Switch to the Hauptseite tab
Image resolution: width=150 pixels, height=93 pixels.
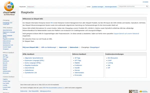tap(22, 7)
